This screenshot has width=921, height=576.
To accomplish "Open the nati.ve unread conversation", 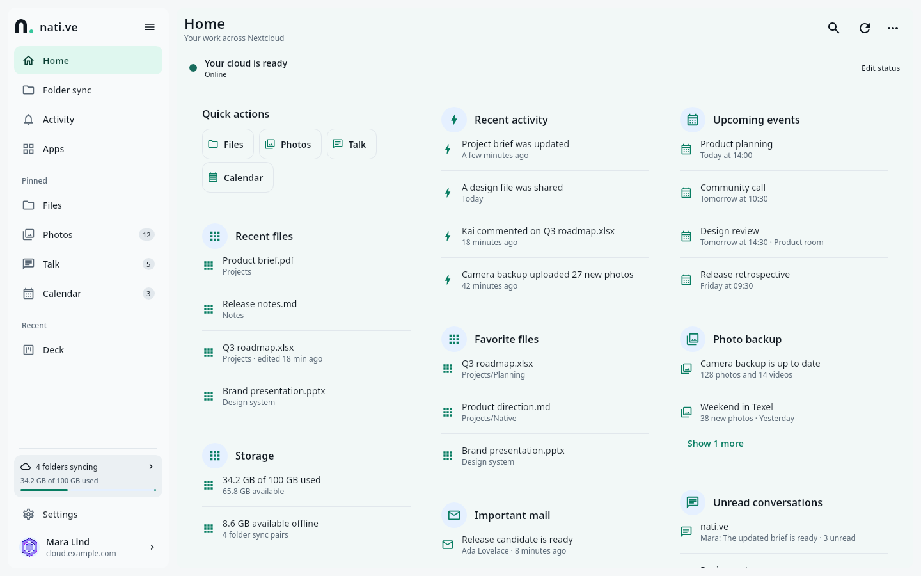I will pos(784,532).
